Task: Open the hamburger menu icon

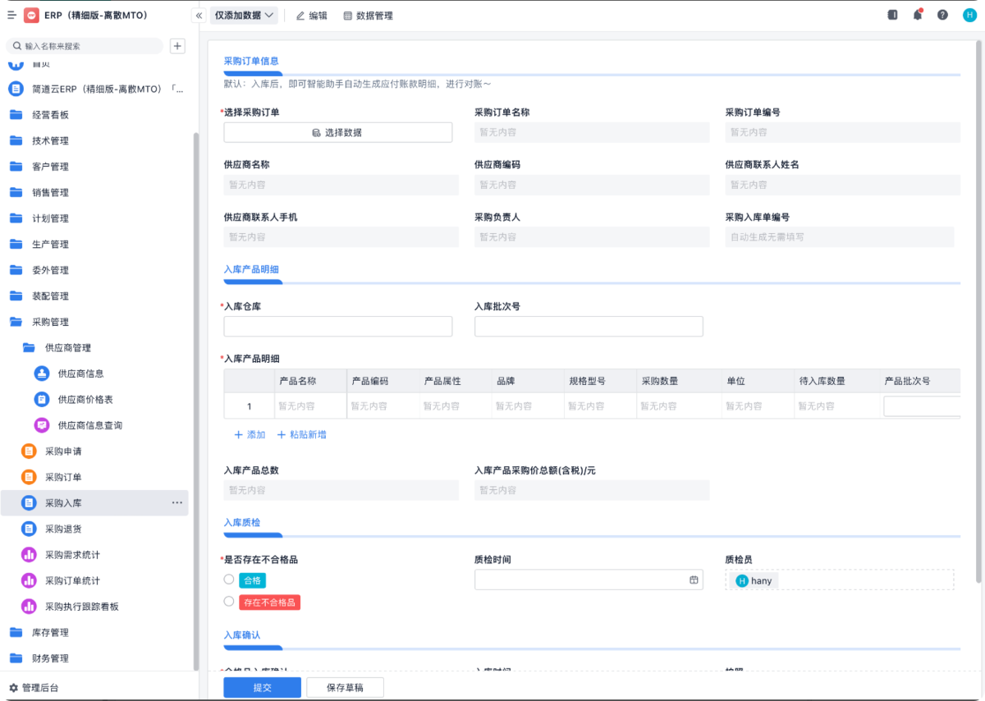Action: click(11, 15)
